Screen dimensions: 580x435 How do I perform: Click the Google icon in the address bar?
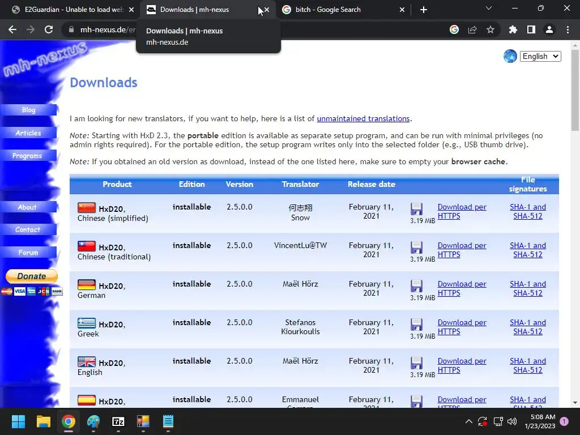coord(454,29)
